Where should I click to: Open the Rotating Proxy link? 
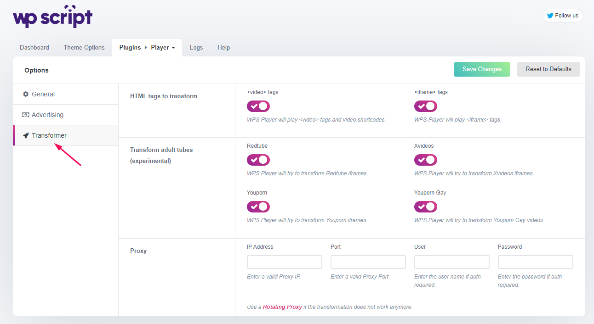[282, 307]
